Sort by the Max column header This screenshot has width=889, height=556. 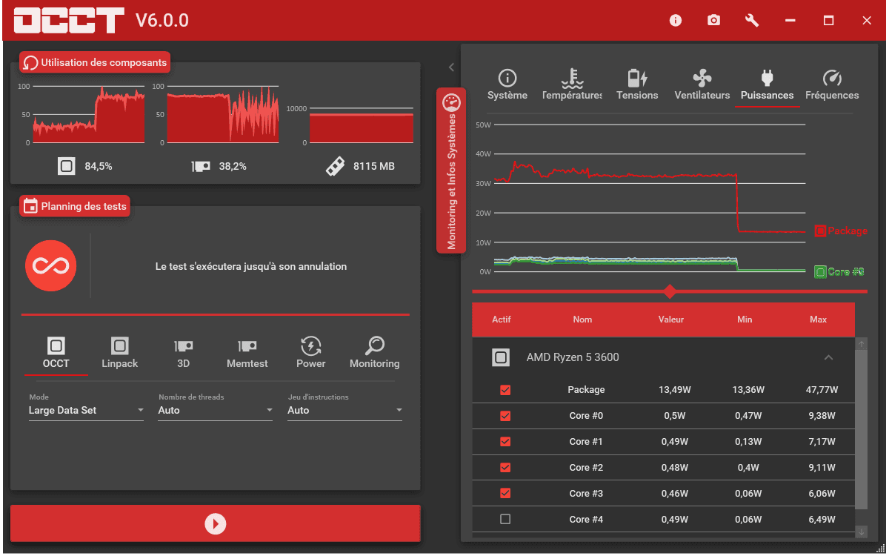click(x=818, y=320)
